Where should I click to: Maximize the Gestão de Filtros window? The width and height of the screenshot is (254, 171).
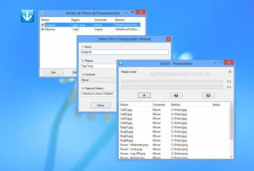[132, 12]
